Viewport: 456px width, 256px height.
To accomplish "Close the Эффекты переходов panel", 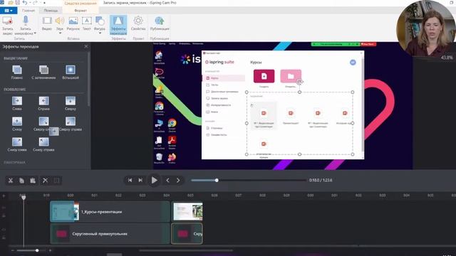I will 86,46.
